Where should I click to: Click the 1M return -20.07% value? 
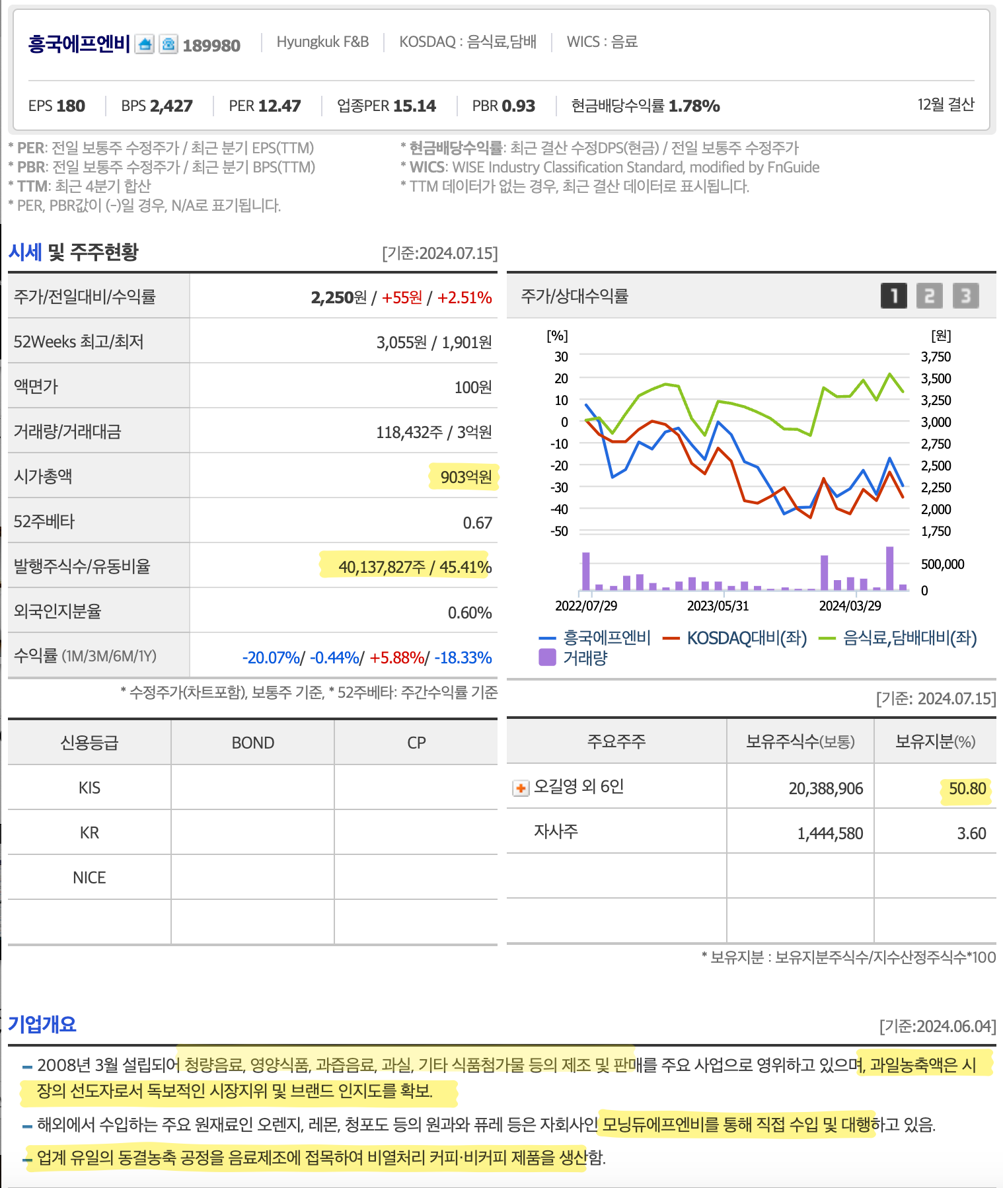coord(272,657)
